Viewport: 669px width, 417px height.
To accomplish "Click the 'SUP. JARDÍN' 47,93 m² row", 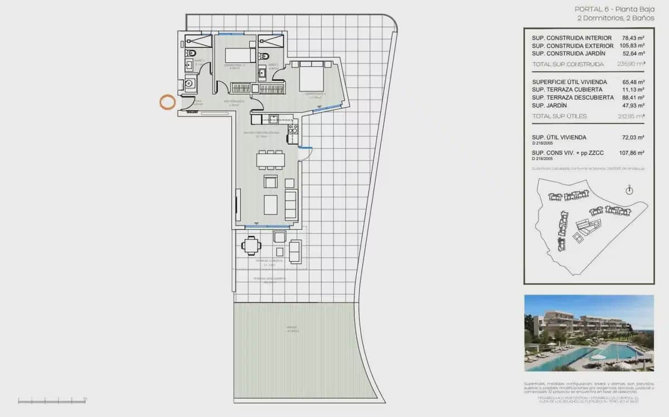I will [589, 105].
